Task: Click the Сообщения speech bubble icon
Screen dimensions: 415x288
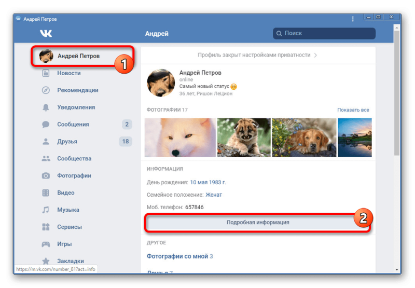Action: click(46, 125)
